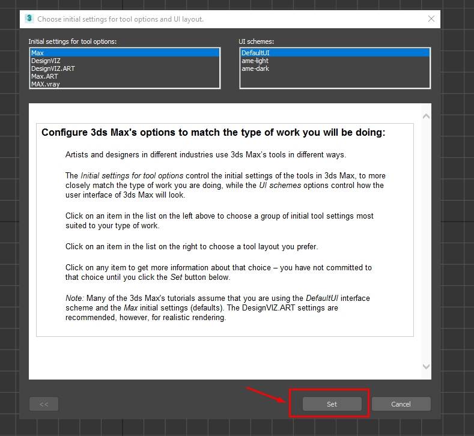The width and height of the screenshot is (474, 436).
Task: Pick Max.ART from the tool options list
Action: click(x=44, y=76)
